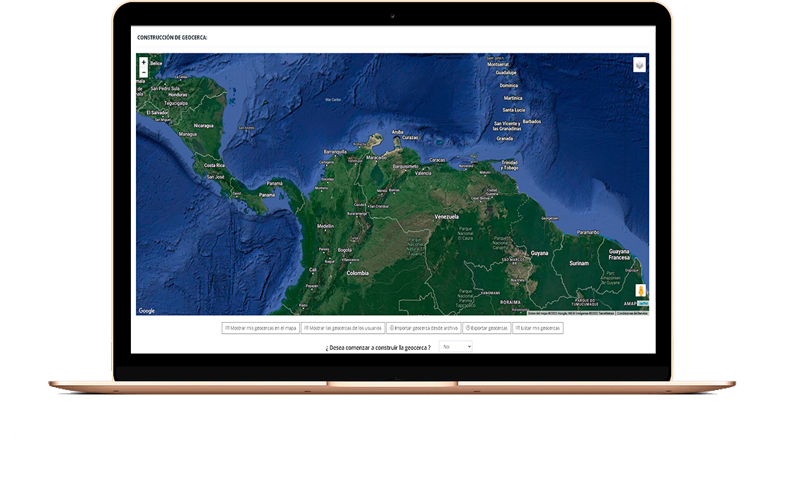
Task: Click on Bogotá on the map
Action: pos(345,250)
